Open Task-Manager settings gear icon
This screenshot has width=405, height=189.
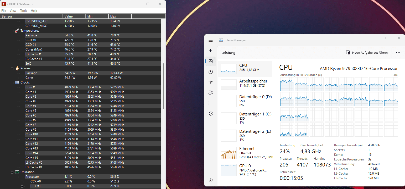211,180
